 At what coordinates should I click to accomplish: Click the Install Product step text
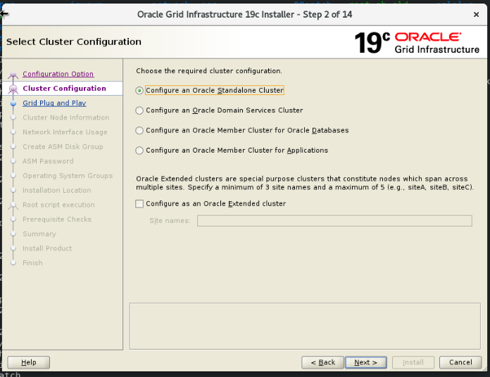point(47,248)
